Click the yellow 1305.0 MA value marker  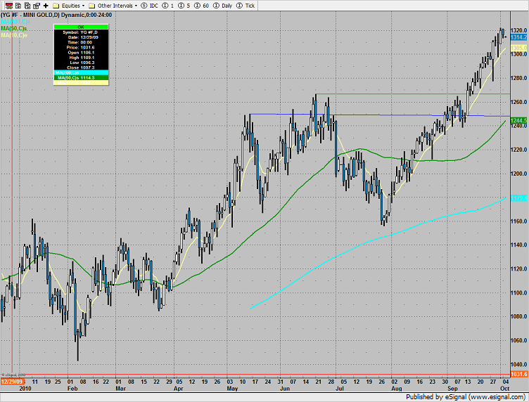click(519, 48)
